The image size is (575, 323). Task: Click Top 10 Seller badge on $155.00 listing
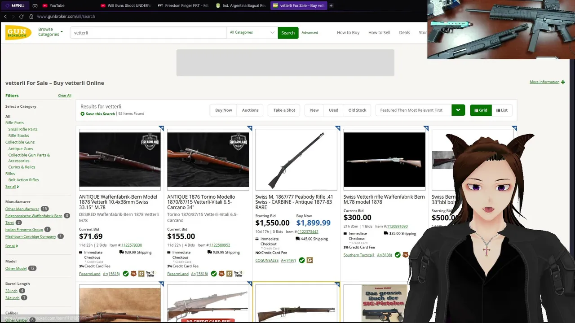pyautogui.click(x=238, y=274)
